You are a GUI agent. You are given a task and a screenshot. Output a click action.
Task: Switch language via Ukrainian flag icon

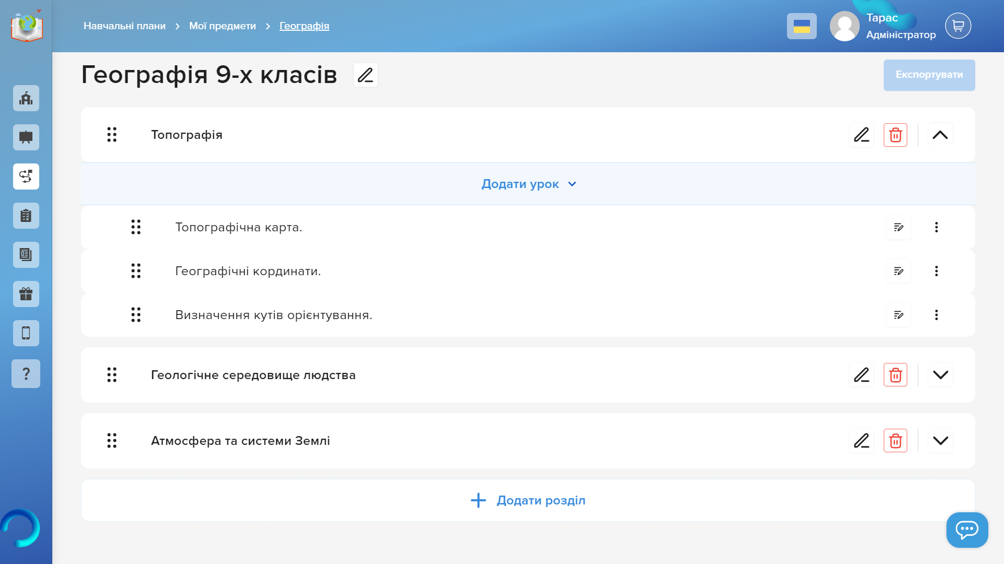(x=802, y=26)
